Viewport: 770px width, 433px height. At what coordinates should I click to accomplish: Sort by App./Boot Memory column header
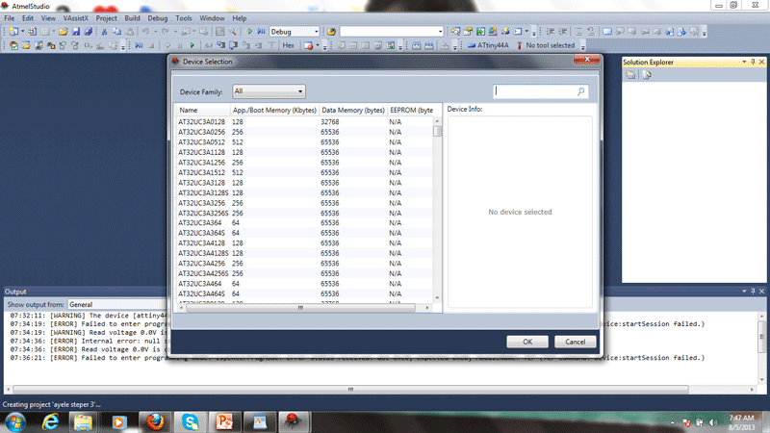click(x=274, y=110)
